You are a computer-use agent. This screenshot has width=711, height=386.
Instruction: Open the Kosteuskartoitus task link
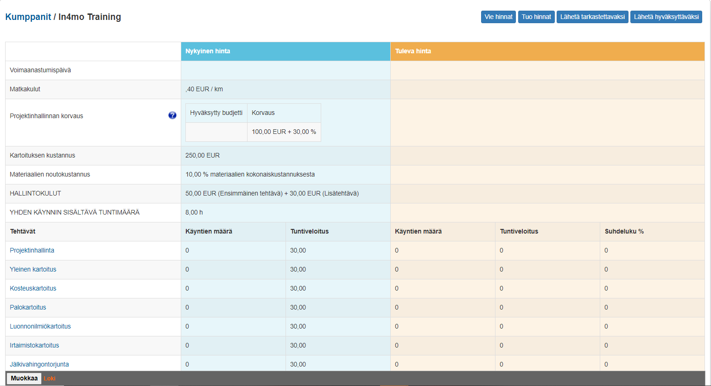[x=33, y=289]
